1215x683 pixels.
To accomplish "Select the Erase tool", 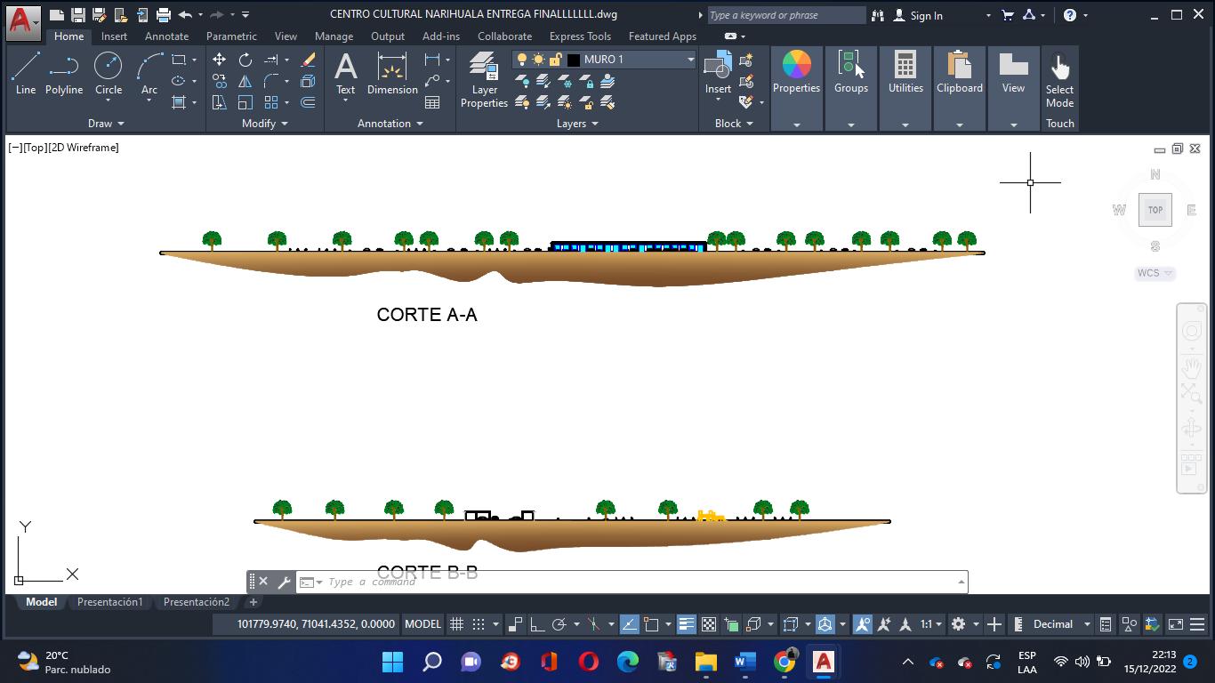I will pyautogui.click(x=309, y=60).
